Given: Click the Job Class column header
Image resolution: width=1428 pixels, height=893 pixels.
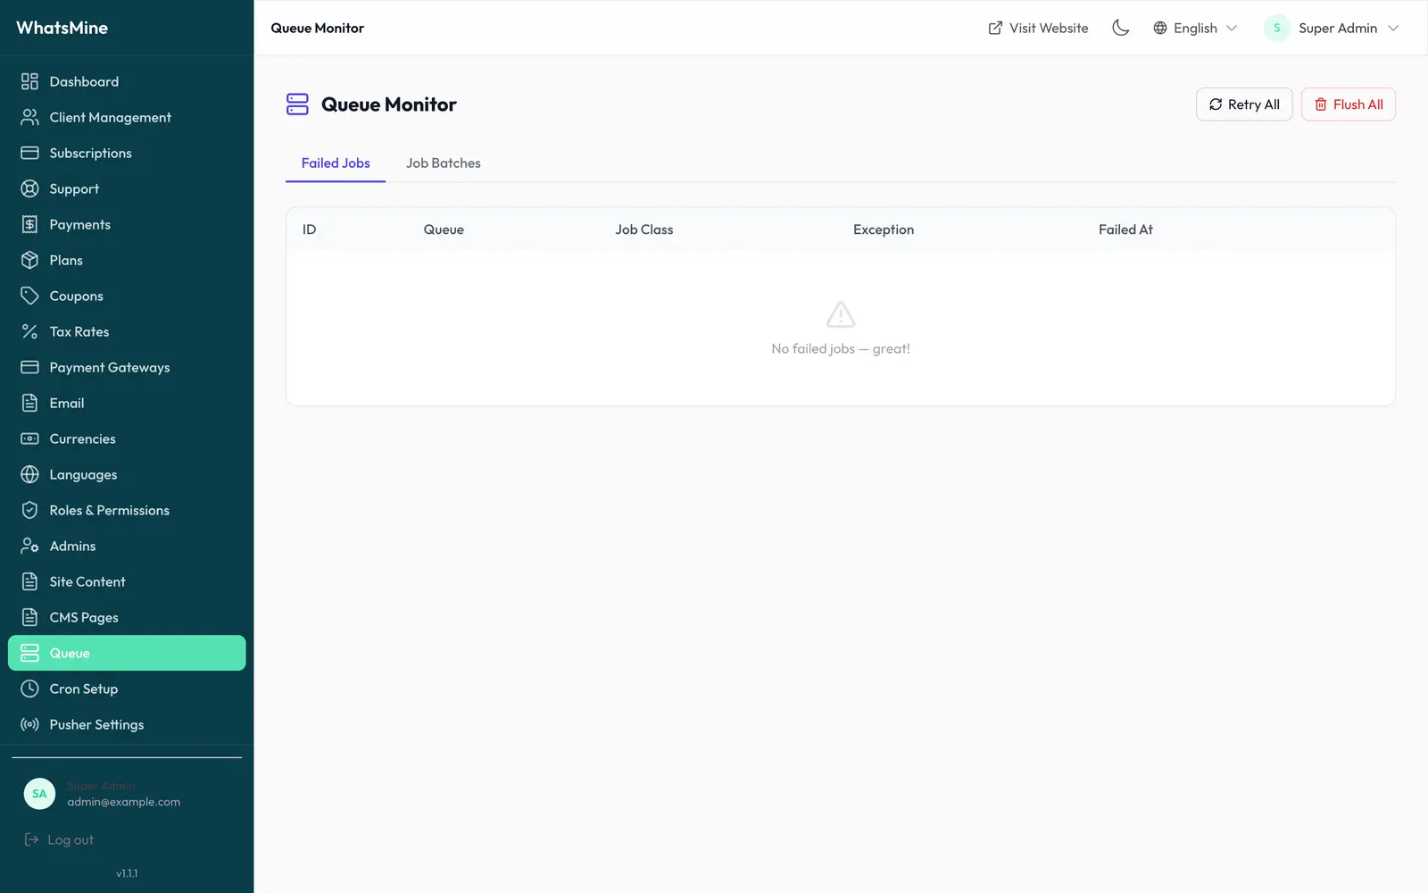Looking at the screenshot, I should pyautogui.click(x=644, y=230).
